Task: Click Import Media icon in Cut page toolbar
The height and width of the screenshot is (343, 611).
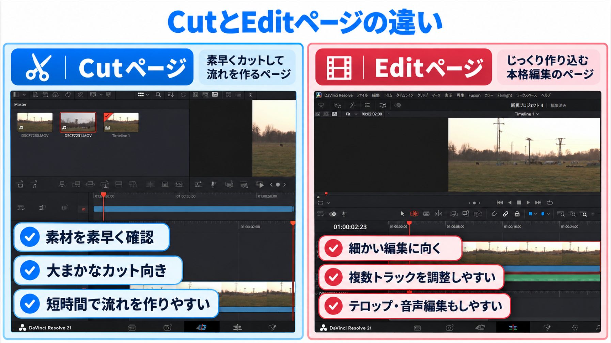Action: tap(35, 95)
